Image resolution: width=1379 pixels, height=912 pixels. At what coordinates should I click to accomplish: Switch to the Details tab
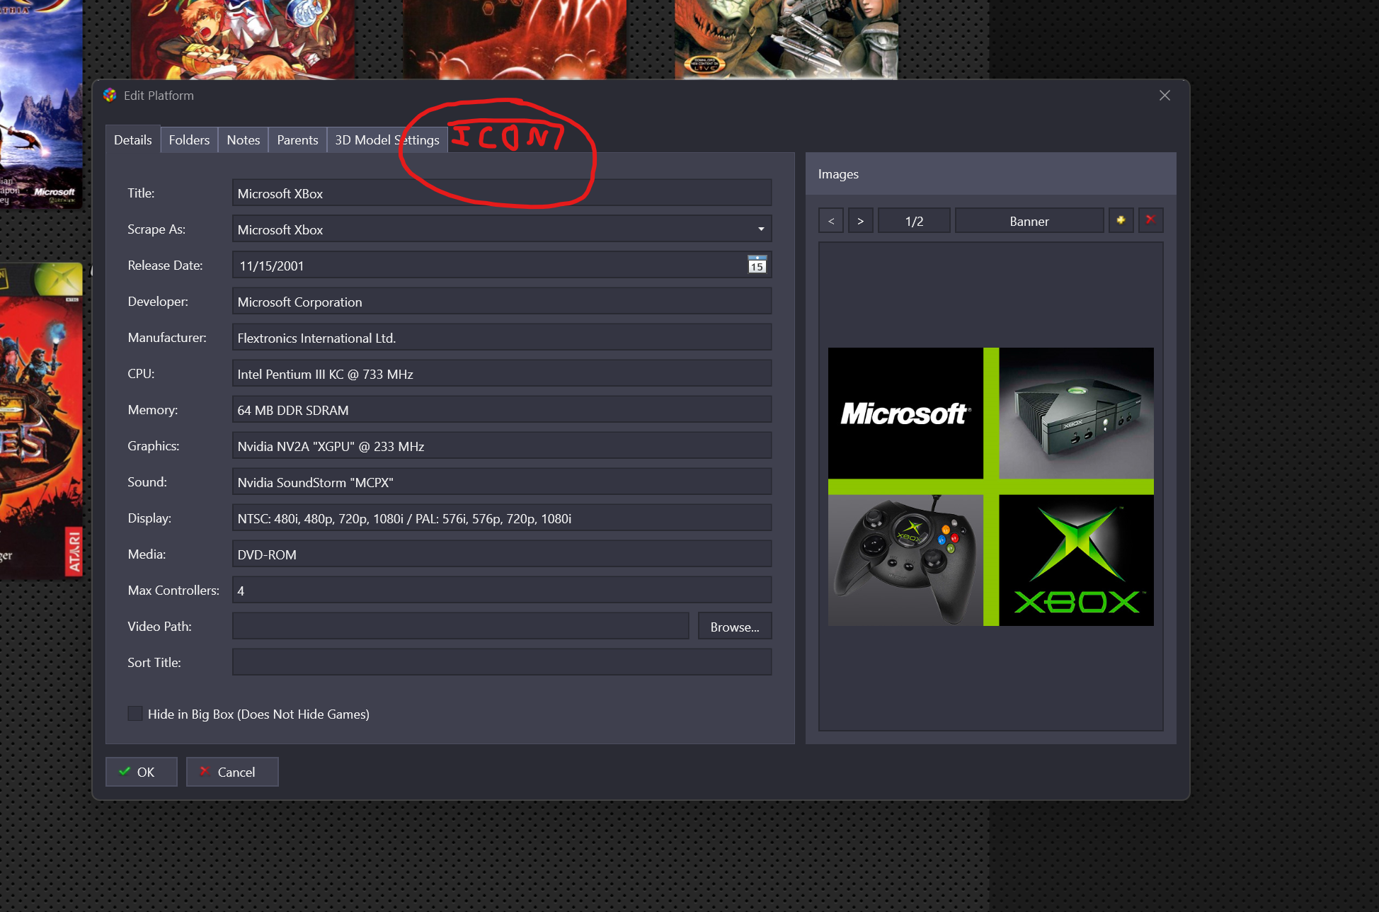click(133, 139)
